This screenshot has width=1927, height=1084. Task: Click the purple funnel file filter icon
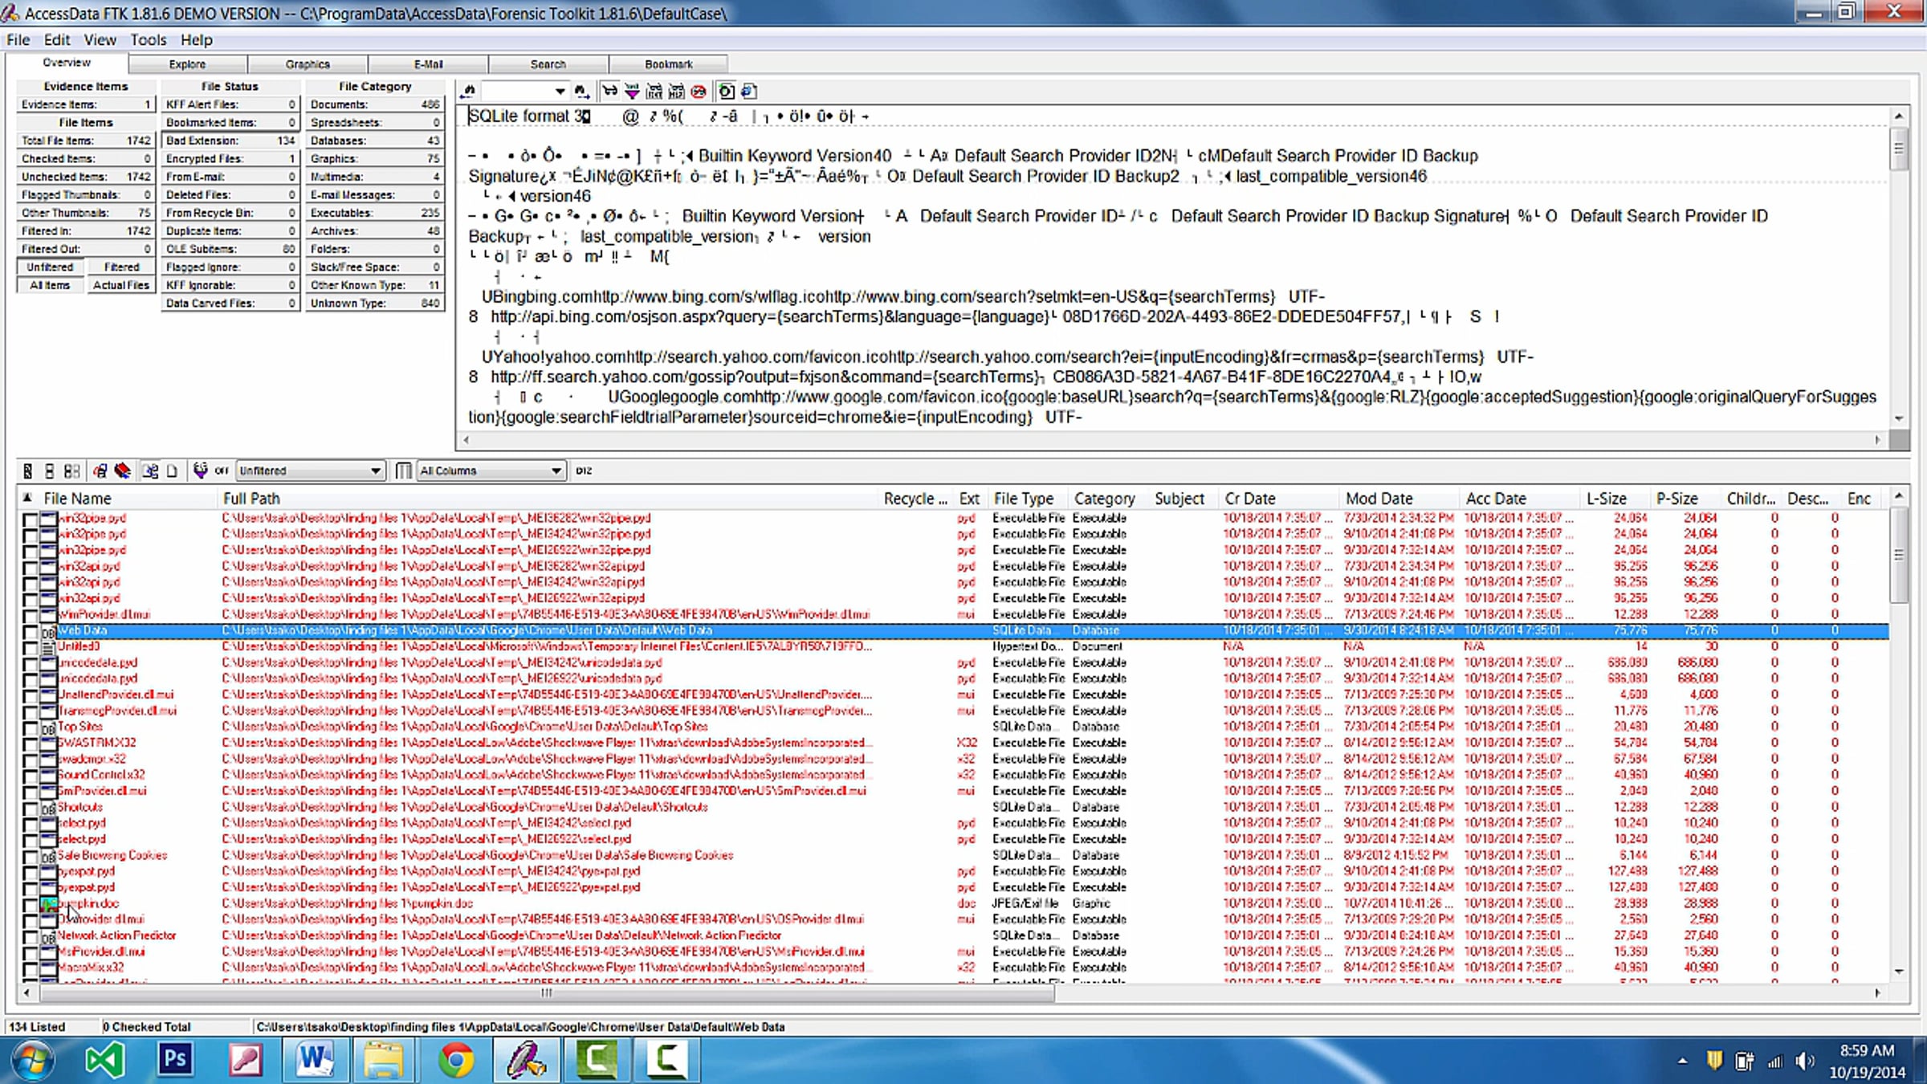tap(200, 471)
